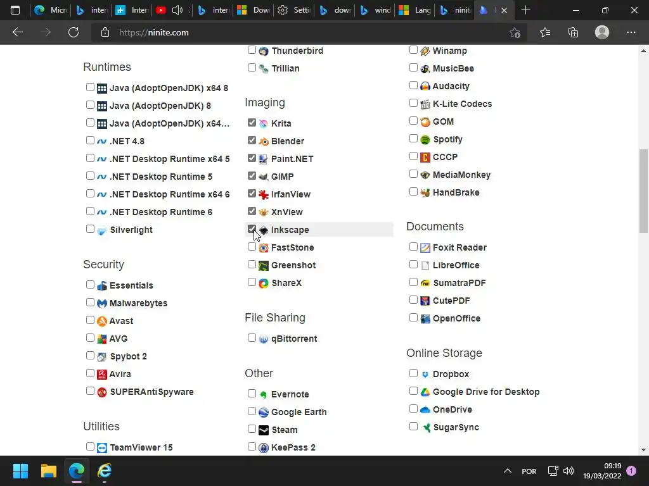Click the Krita app icon
This screenshot has height=486, width=649.
(263, 123)
